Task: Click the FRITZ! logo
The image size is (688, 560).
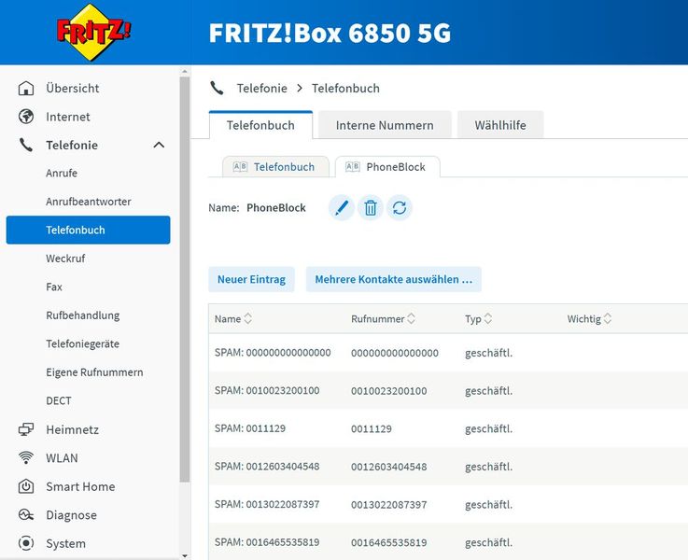Action: click(x=93, y=32)
